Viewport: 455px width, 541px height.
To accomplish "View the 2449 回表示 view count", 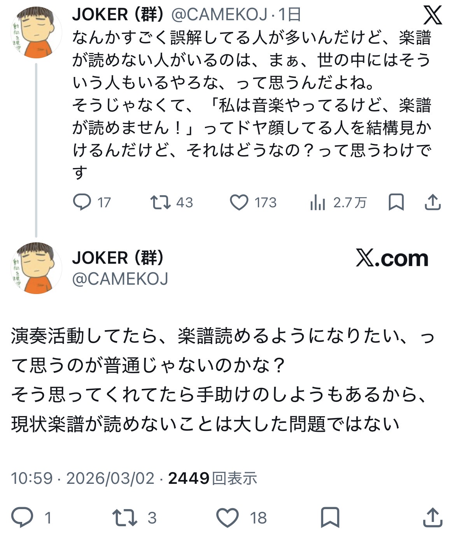I will click(212, 478).
